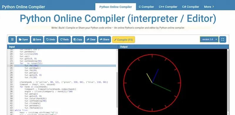Click the page title heading

pyautogui.click(x=118, y=19)
